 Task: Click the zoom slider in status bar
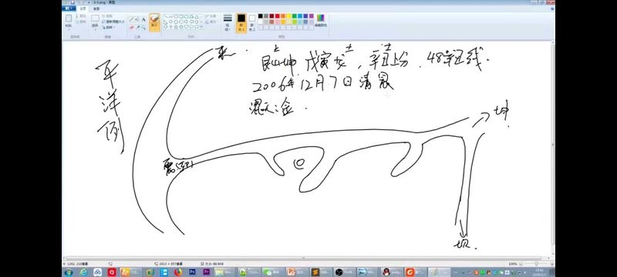(536, 264)
